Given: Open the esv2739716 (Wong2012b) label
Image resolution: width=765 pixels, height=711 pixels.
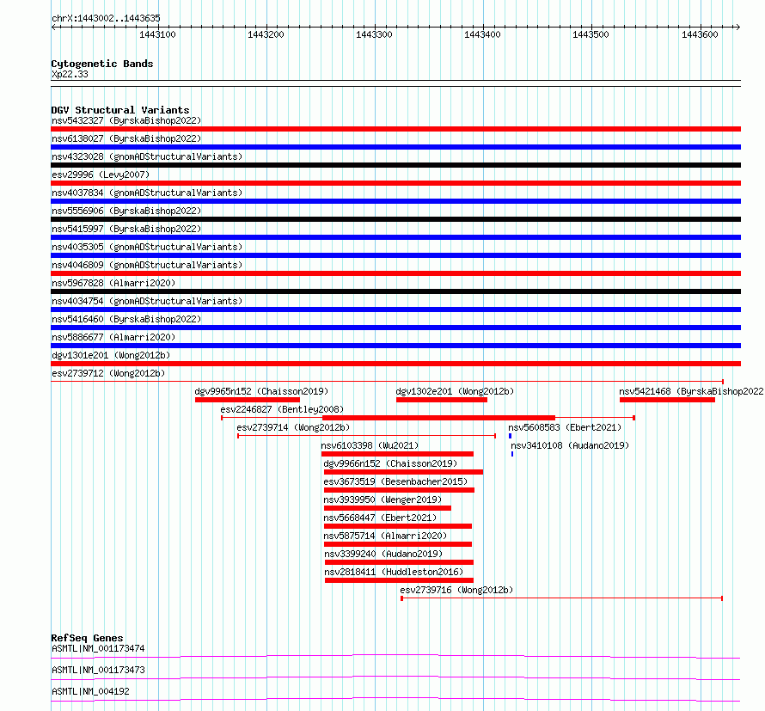Looking at the screenshot, I should [456, 590].
